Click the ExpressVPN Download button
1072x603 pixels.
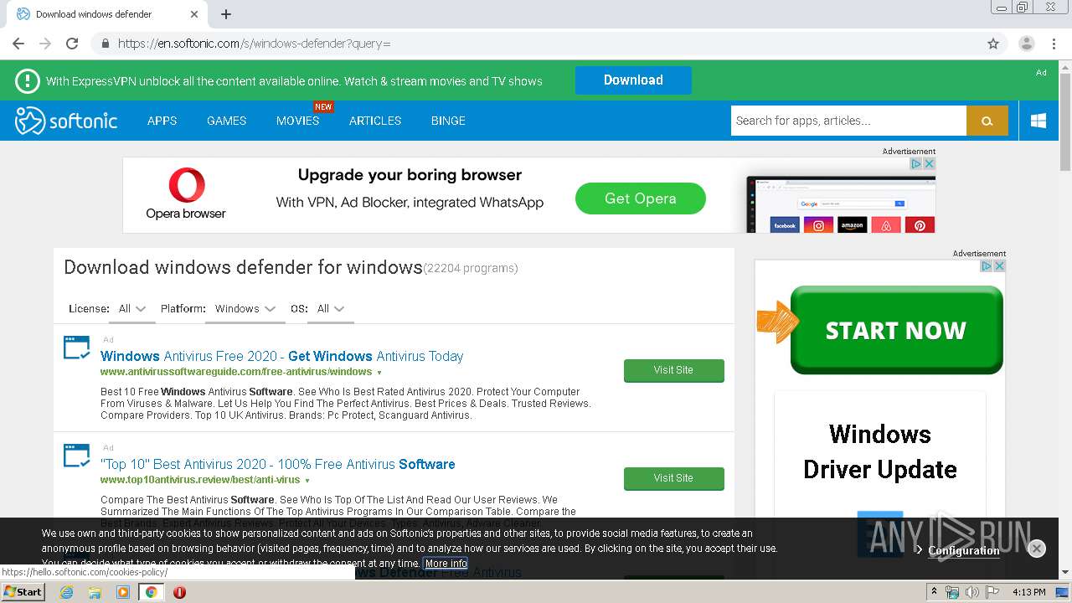point(633,80)
